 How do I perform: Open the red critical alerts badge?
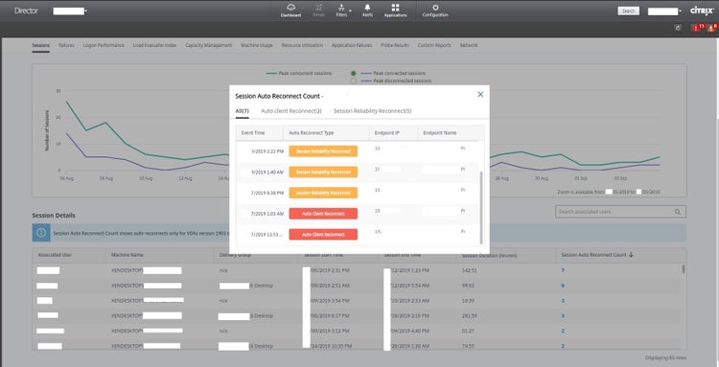click(697, 28)
